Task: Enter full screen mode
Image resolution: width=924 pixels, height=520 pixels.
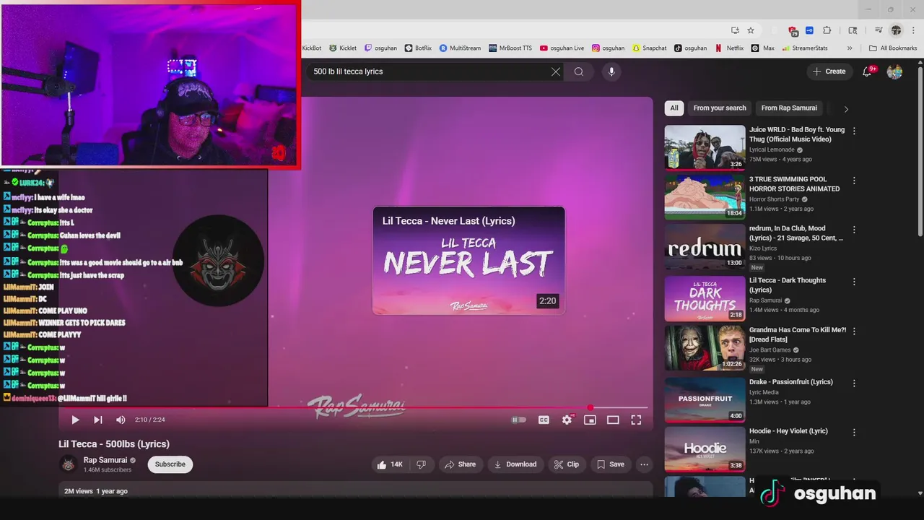Action: tap(636, 420)
